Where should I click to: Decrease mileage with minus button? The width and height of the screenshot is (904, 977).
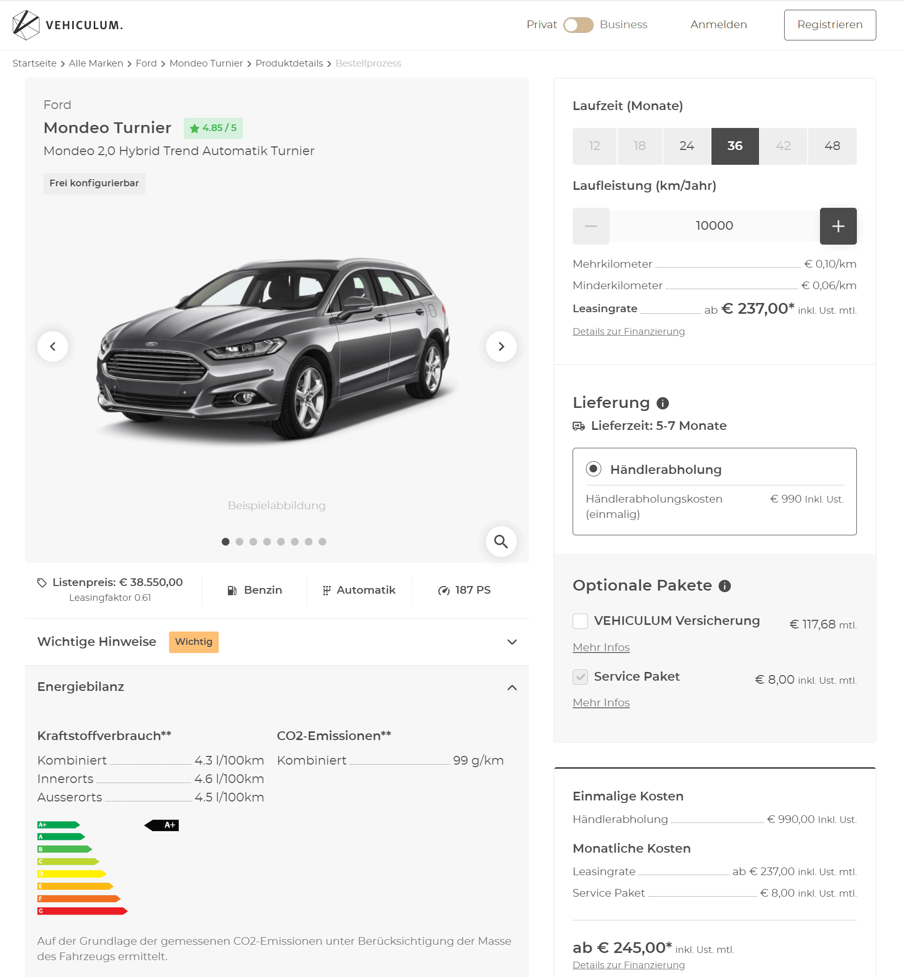coord(591,226)
